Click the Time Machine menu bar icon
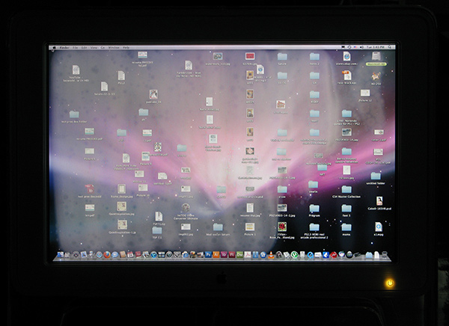This screenshot has width=449, height=326. point(349,47)
